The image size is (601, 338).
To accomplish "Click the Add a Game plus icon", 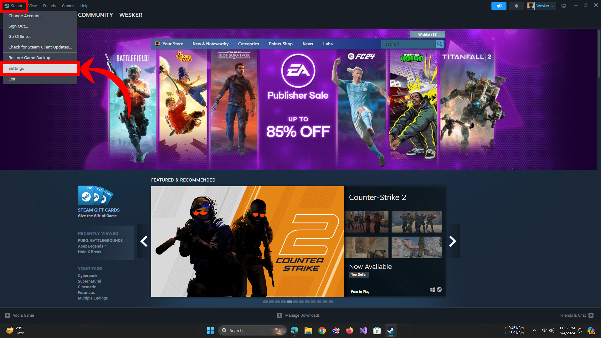I will tap(8, 315).
